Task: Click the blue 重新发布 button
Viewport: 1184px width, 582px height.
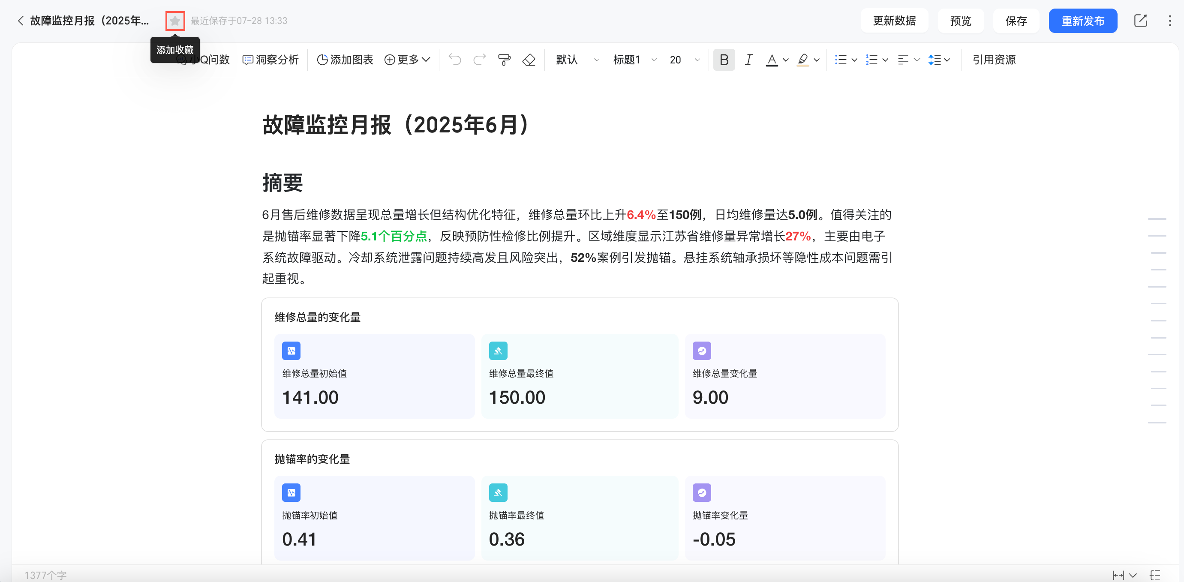Action: point(1082,21)
